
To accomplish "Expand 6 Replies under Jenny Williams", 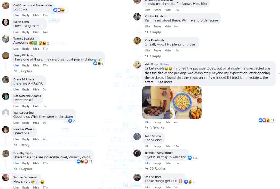I will 23,71.
